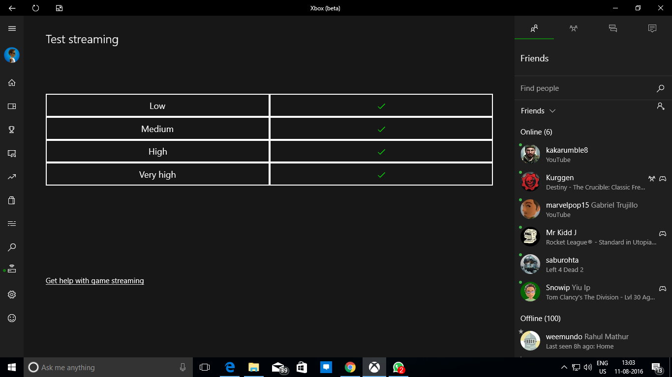Click controller icon beside Mr Kidd J
The height and width of the screenshot is (377, 672).
click(x=663, y=234)
